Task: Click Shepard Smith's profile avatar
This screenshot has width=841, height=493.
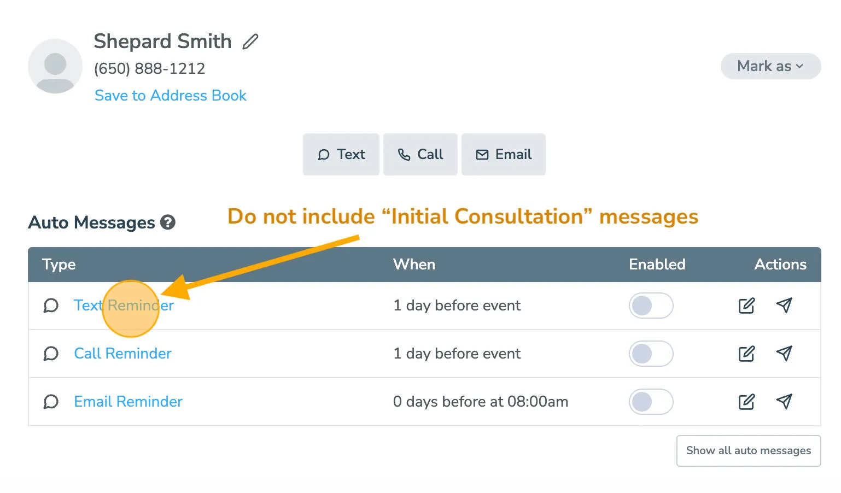Action: click(x=55, y=66)
